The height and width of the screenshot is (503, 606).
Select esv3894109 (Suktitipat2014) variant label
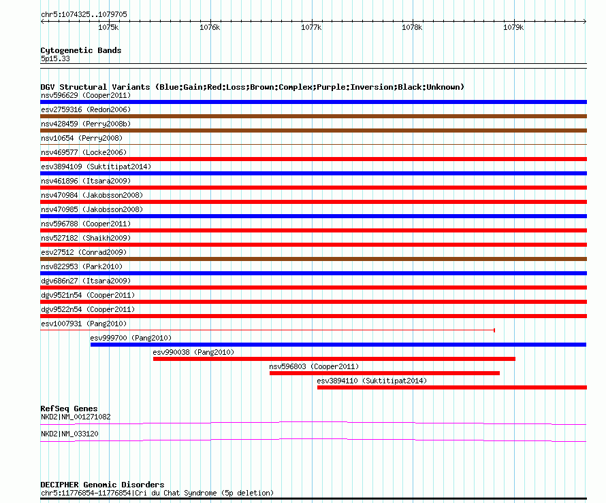click(x=95, y=167)
